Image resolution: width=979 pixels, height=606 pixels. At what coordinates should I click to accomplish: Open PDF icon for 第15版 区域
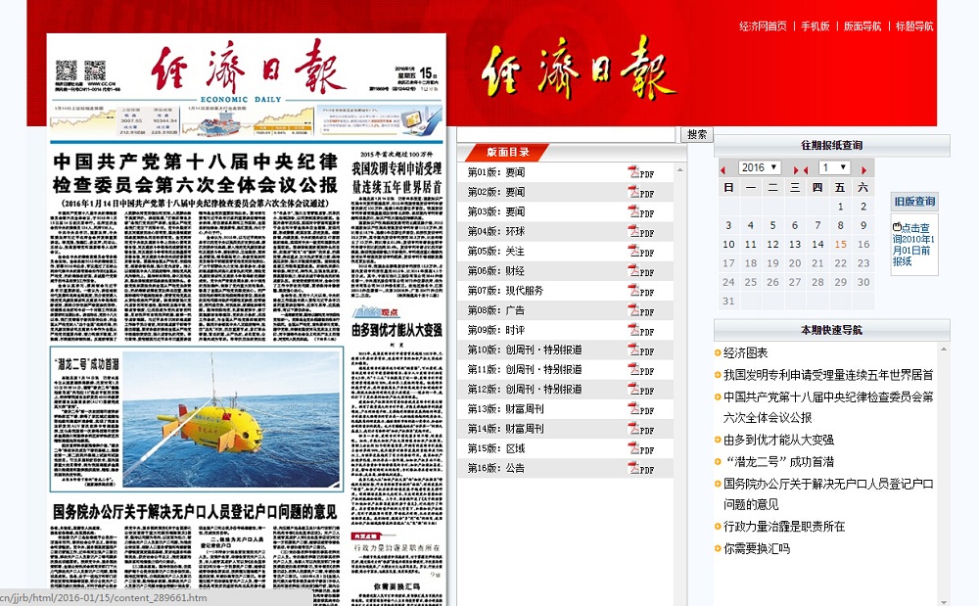click(640, 448)
